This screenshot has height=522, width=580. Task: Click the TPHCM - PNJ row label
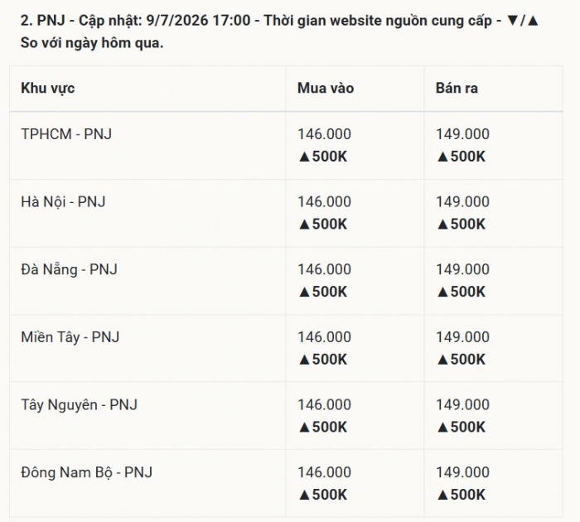pos(66,134)
